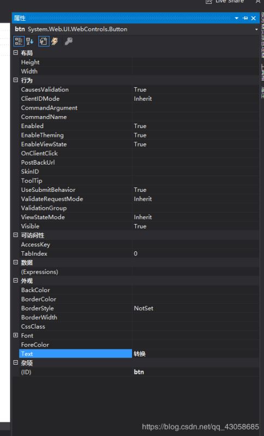Viewport: 264px width, 436px height.
Task: Select the OnClientClick property
Action: coord(39,154)
